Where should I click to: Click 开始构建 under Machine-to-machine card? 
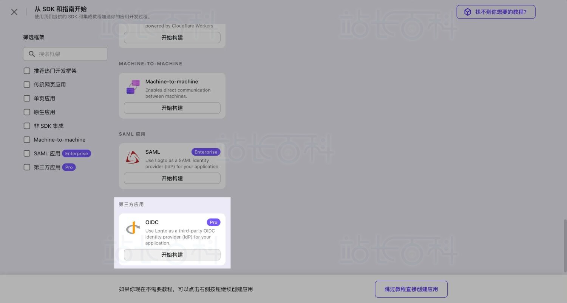[x=172, y=108]
